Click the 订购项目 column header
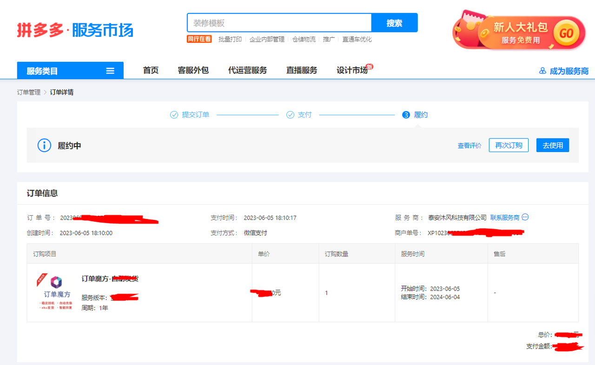Viewport: 595px width, 365px height. tap(45, 254)
